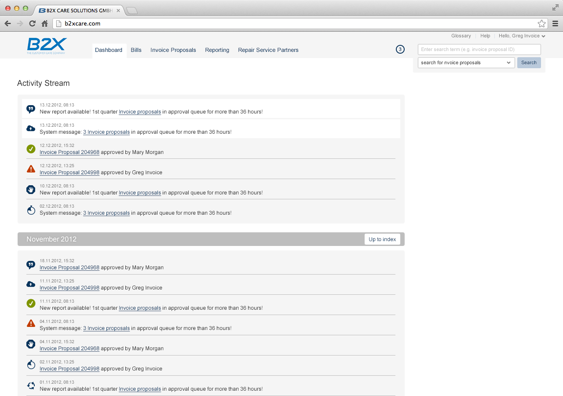Open 'Invoice proposals' link in 01.11.2012 entry
The width and height of the screenshot is (563, 396).
click(x=140, y=389)
